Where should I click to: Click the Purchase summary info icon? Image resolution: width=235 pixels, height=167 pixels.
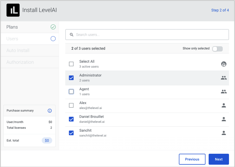tap(50, 110)
